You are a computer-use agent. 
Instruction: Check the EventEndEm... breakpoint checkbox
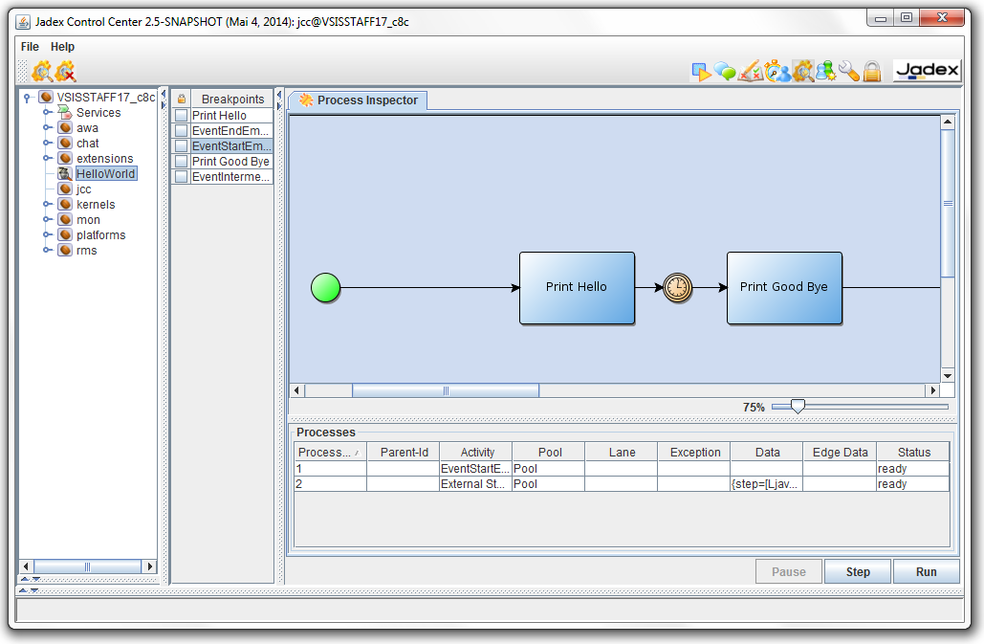(x=182, y=131)
